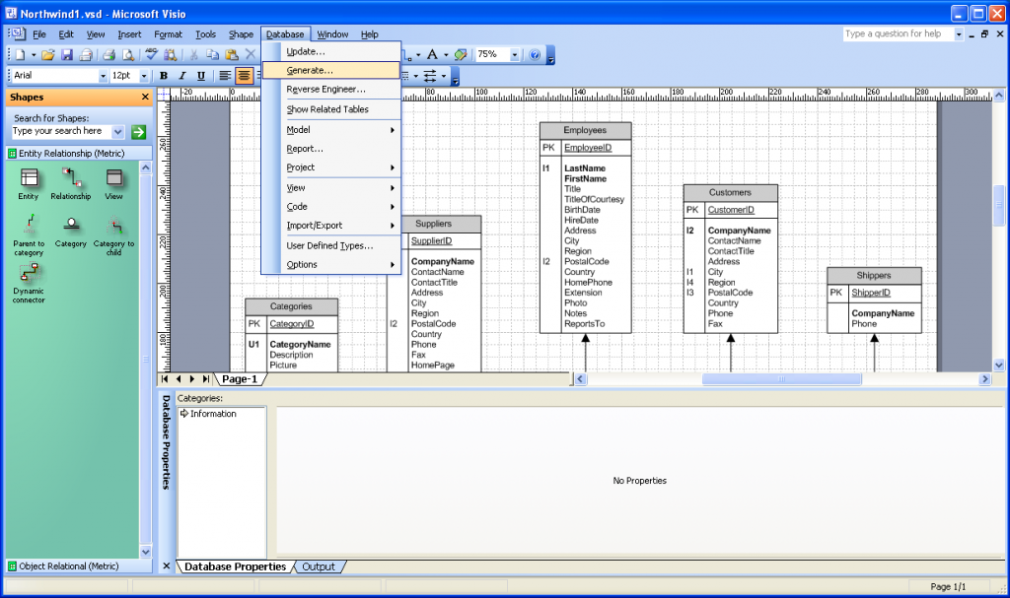Screen dimensions: 1010x598
Task: Click the green search arrow button
Action: pos(138,132)
